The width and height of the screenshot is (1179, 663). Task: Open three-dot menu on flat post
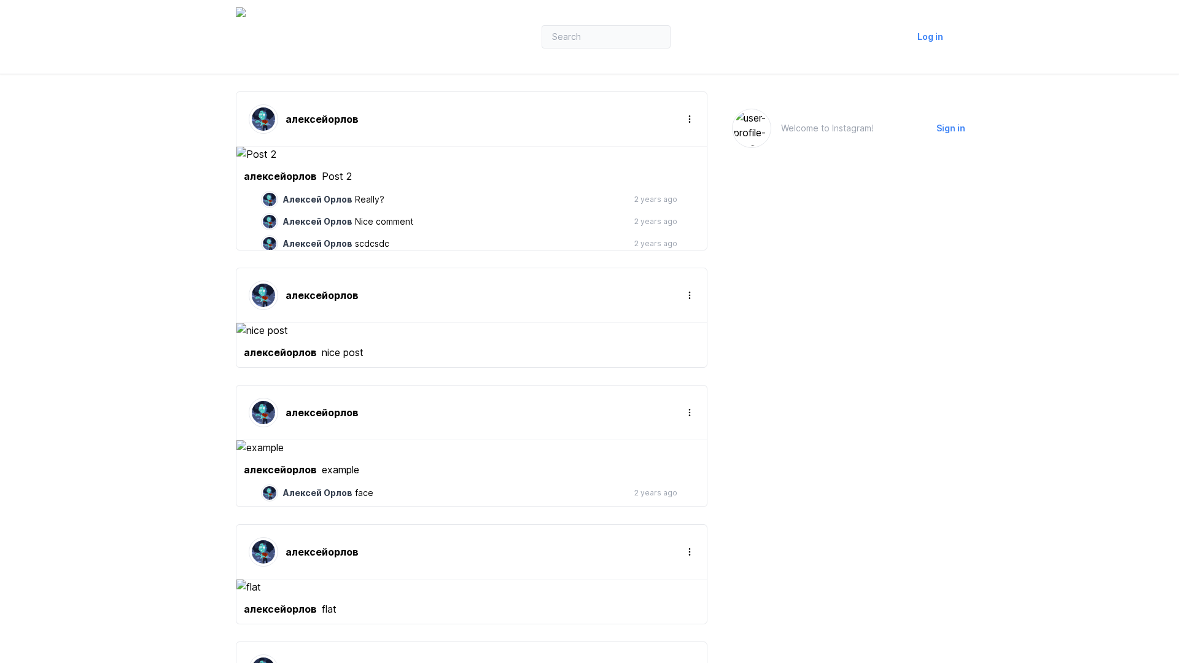click(x=689, y=552)
